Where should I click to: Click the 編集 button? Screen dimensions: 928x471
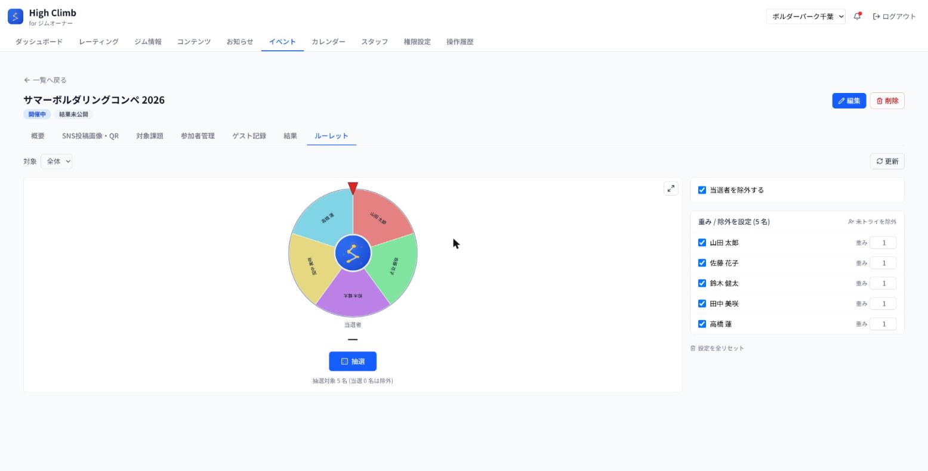click(849, 101)
